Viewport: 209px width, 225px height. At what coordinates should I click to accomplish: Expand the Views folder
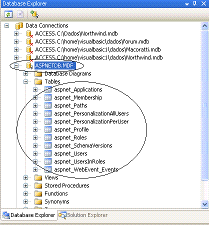click(x=25, y=178)
